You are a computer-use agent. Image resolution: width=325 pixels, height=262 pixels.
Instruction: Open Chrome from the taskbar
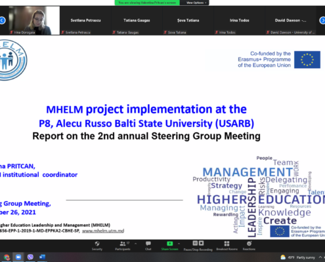[x=7, y=257]
